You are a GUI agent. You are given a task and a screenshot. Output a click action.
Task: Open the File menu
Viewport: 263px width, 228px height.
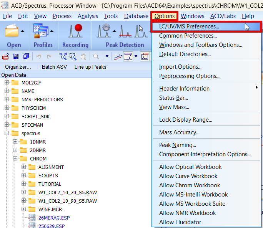7,16
